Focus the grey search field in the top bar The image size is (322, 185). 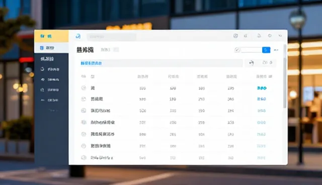tap(111, 37)
